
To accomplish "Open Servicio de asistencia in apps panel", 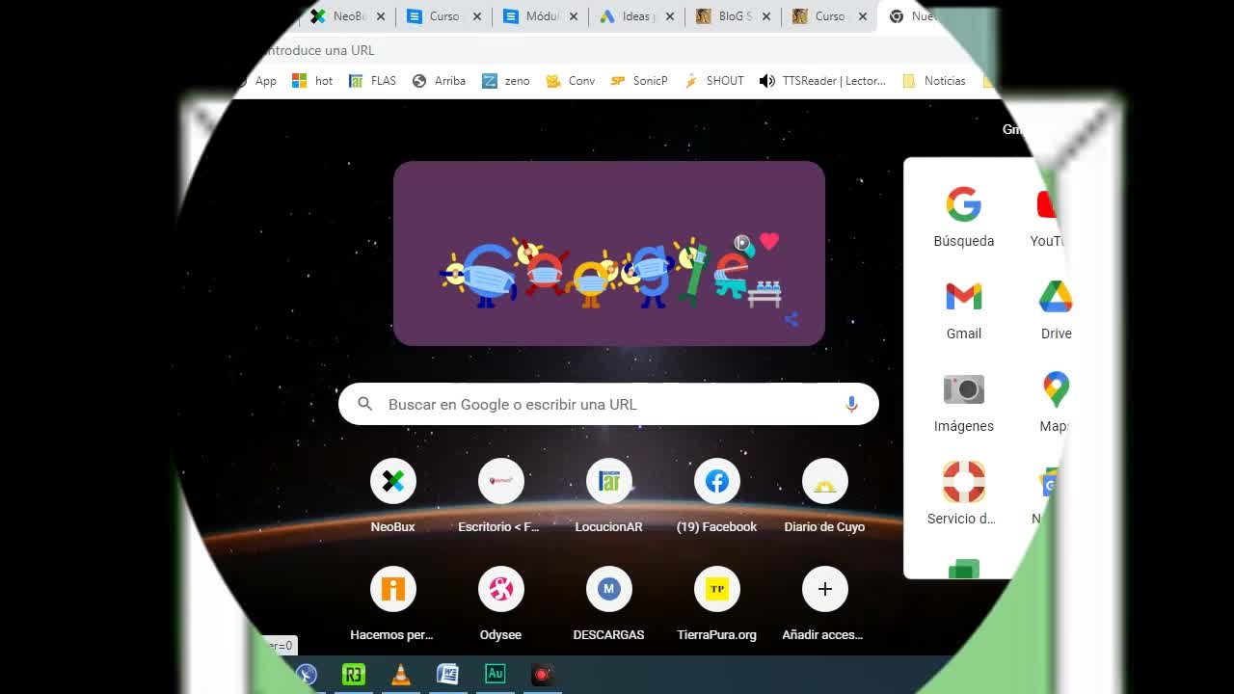I will [x=964, y=495].
